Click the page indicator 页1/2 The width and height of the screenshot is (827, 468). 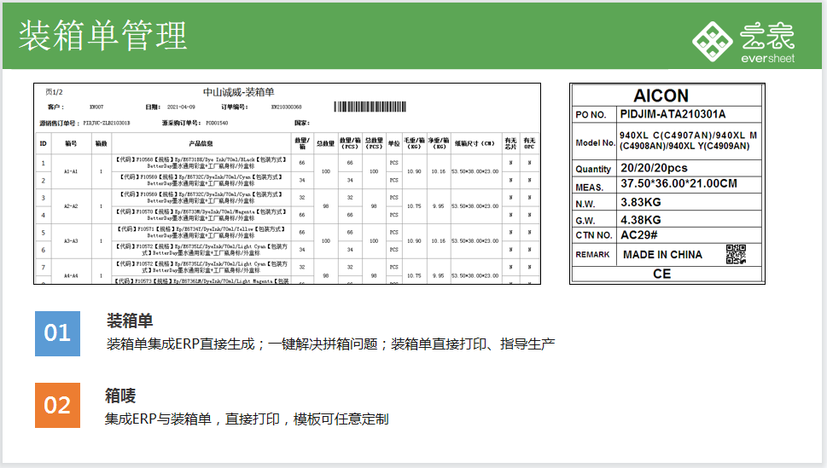[54, 92]
